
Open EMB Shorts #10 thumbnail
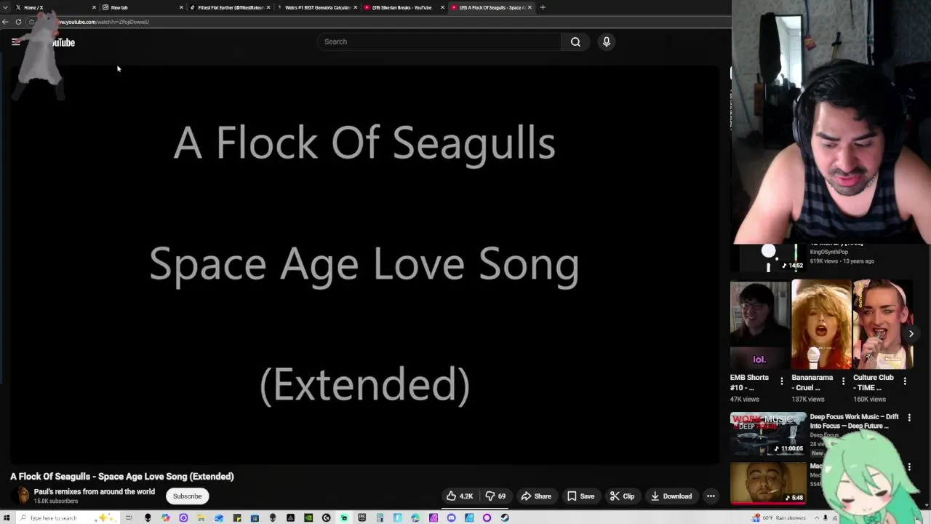[x=759, y=325]
